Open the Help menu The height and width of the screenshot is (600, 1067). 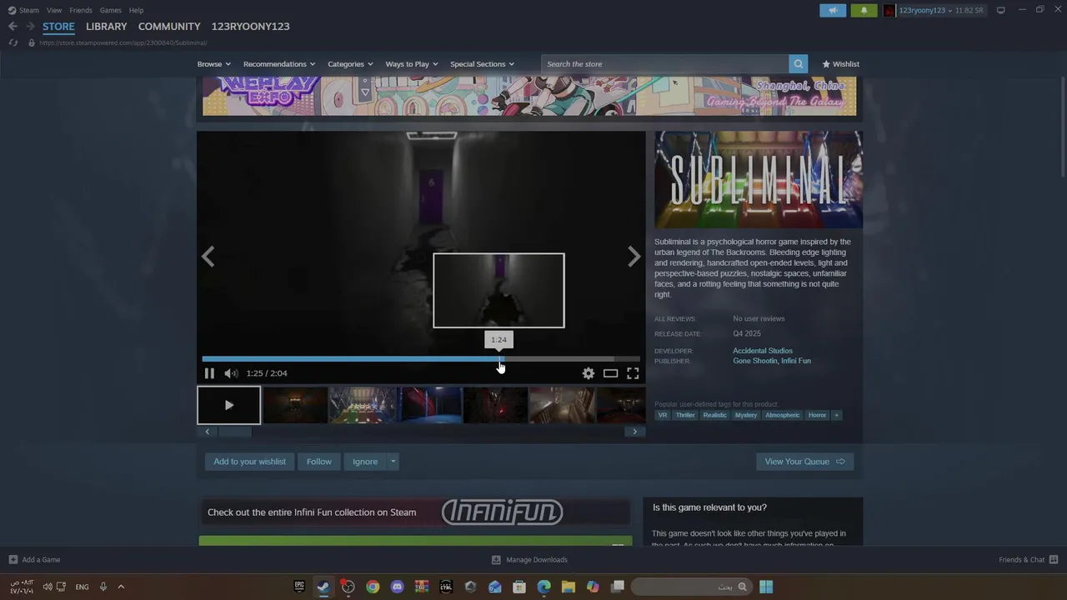pos(137,10)
